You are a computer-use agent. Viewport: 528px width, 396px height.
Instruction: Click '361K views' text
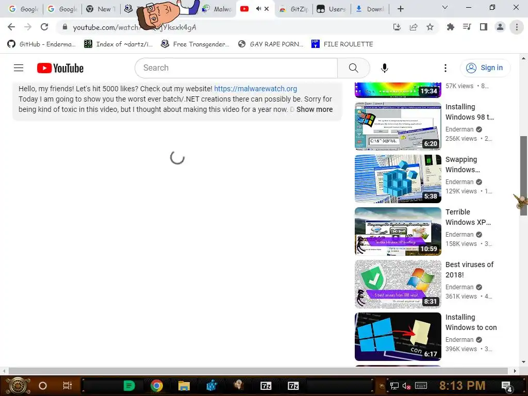pyautogui.click(x=461, y=296)
